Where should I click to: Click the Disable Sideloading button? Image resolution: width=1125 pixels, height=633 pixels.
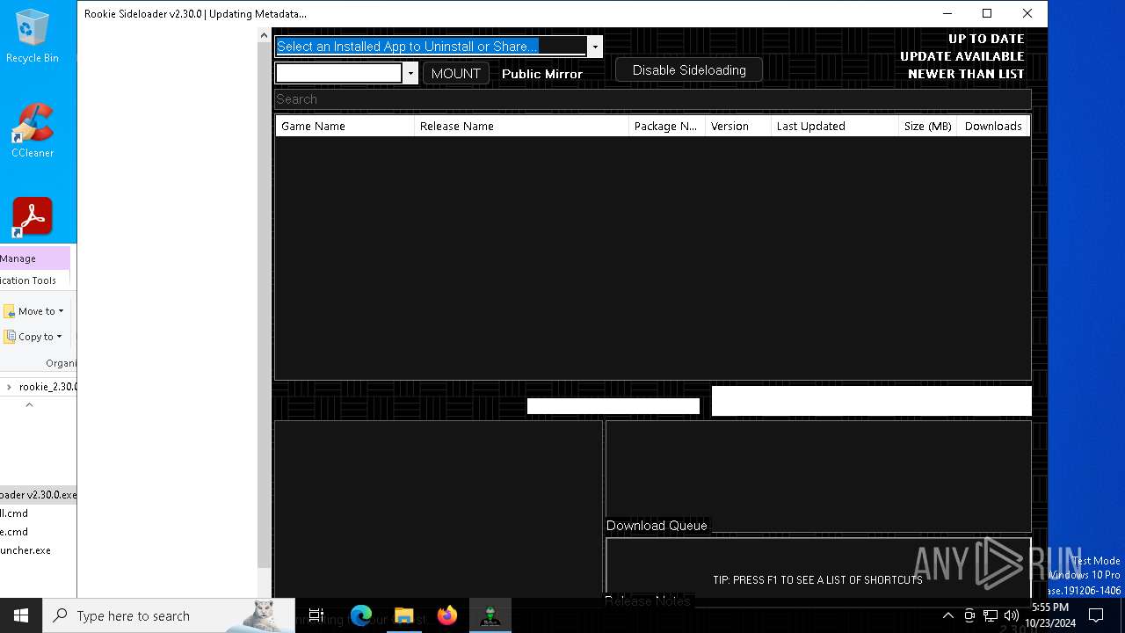tap(689, 70)
